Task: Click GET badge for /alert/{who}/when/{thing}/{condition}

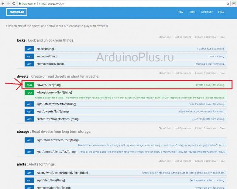Action: click(29, 173)
